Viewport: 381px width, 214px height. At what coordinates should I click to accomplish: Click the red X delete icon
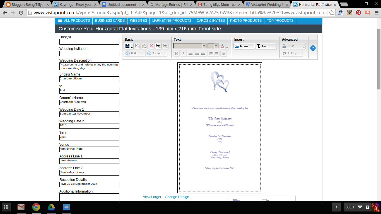151,46
